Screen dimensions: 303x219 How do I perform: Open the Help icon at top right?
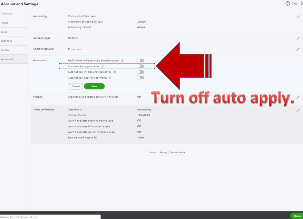click(x=287, y=3)
